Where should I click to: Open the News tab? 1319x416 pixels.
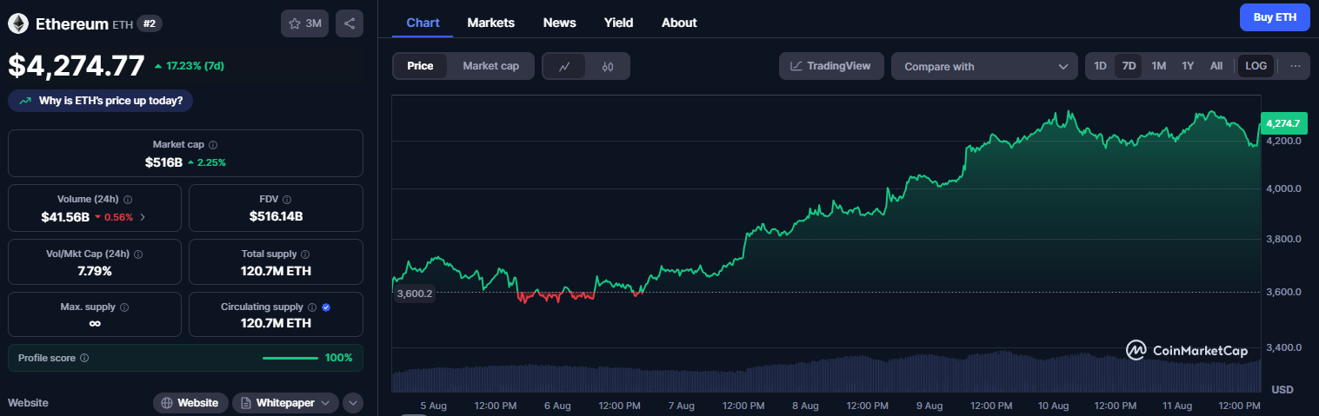point(560,23)
